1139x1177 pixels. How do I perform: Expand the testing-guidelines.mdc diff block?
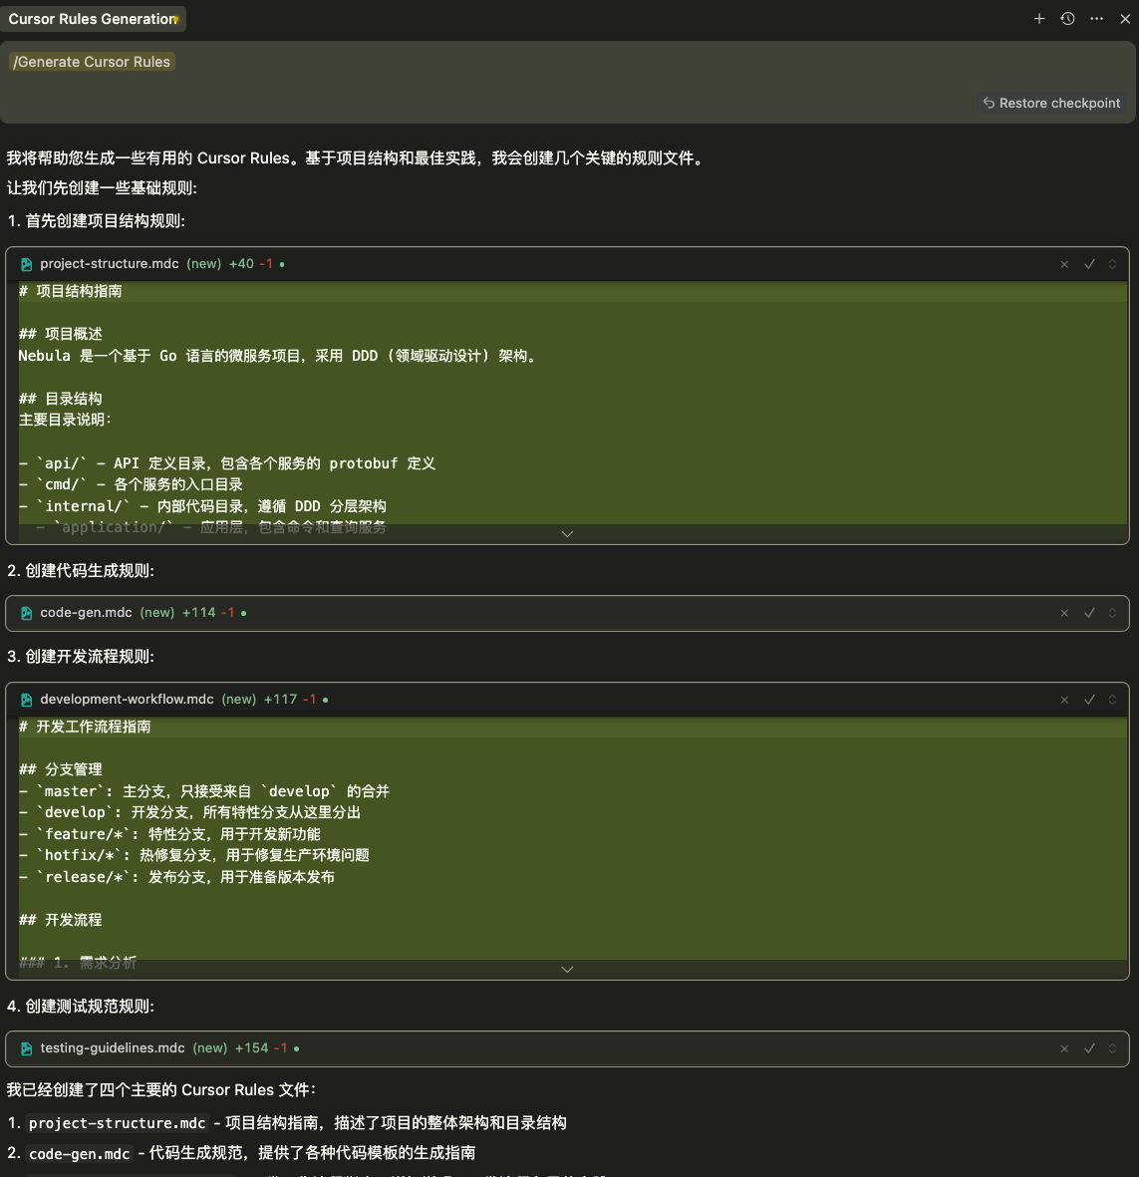tap(1112, 1048)
